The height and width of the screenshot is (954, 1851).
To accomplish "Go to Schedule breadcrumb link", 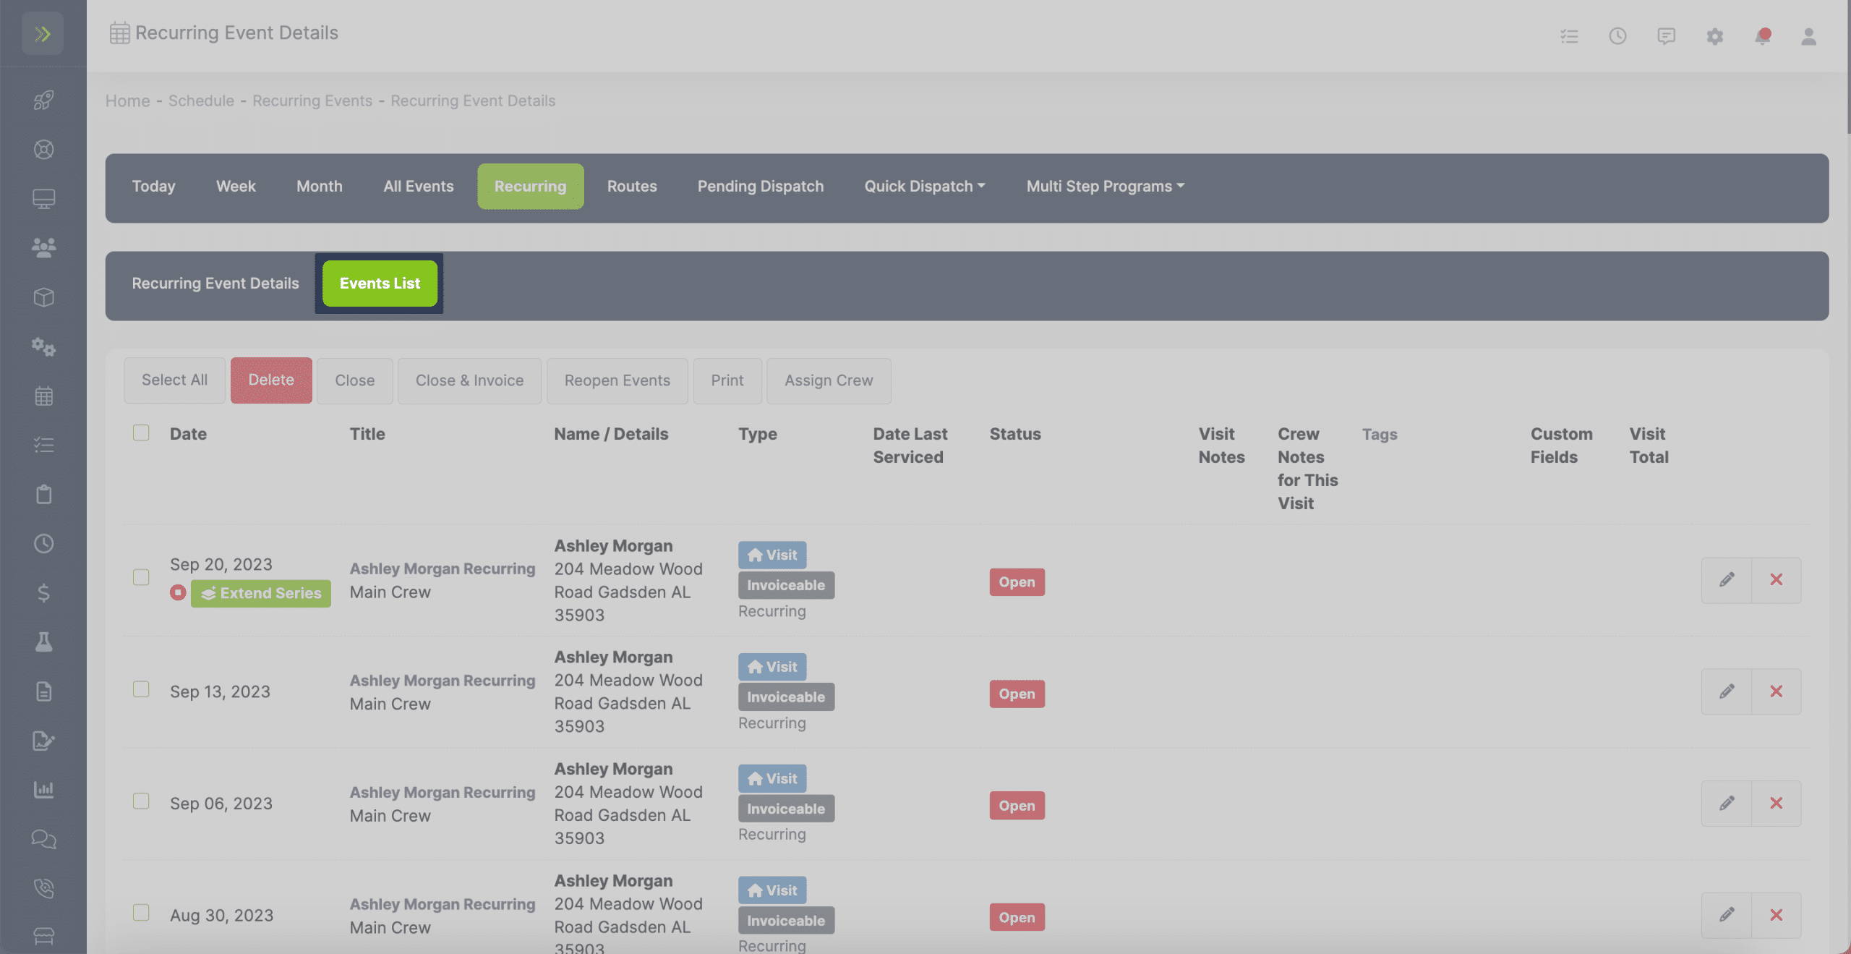I will click(x=201, y=101).
